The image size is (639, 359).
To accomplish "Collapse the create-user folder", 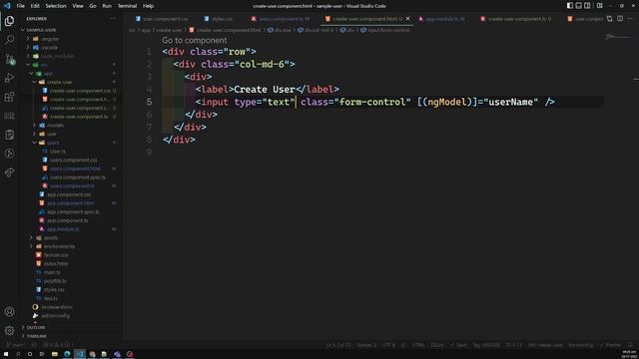I will [x=60, y=82].
